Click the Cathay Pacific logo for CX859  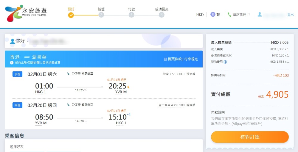pyautogui.click(x=69, y=105)
